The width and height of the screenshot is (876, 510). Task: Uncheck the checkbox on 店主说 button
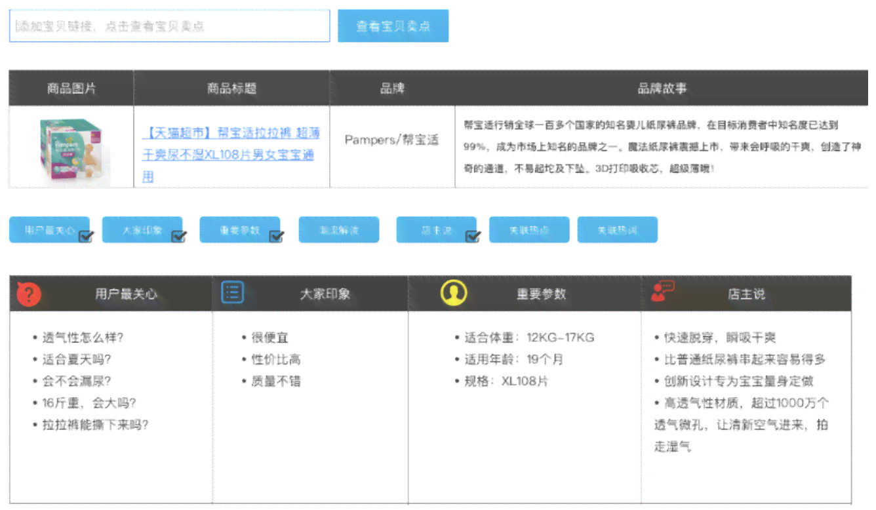click(x=473, y=237)
